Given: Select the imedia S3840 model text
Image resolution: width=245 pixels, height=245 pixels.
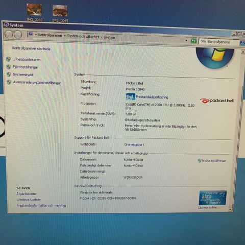Looking at the screenshot, I should coord(135,89).
